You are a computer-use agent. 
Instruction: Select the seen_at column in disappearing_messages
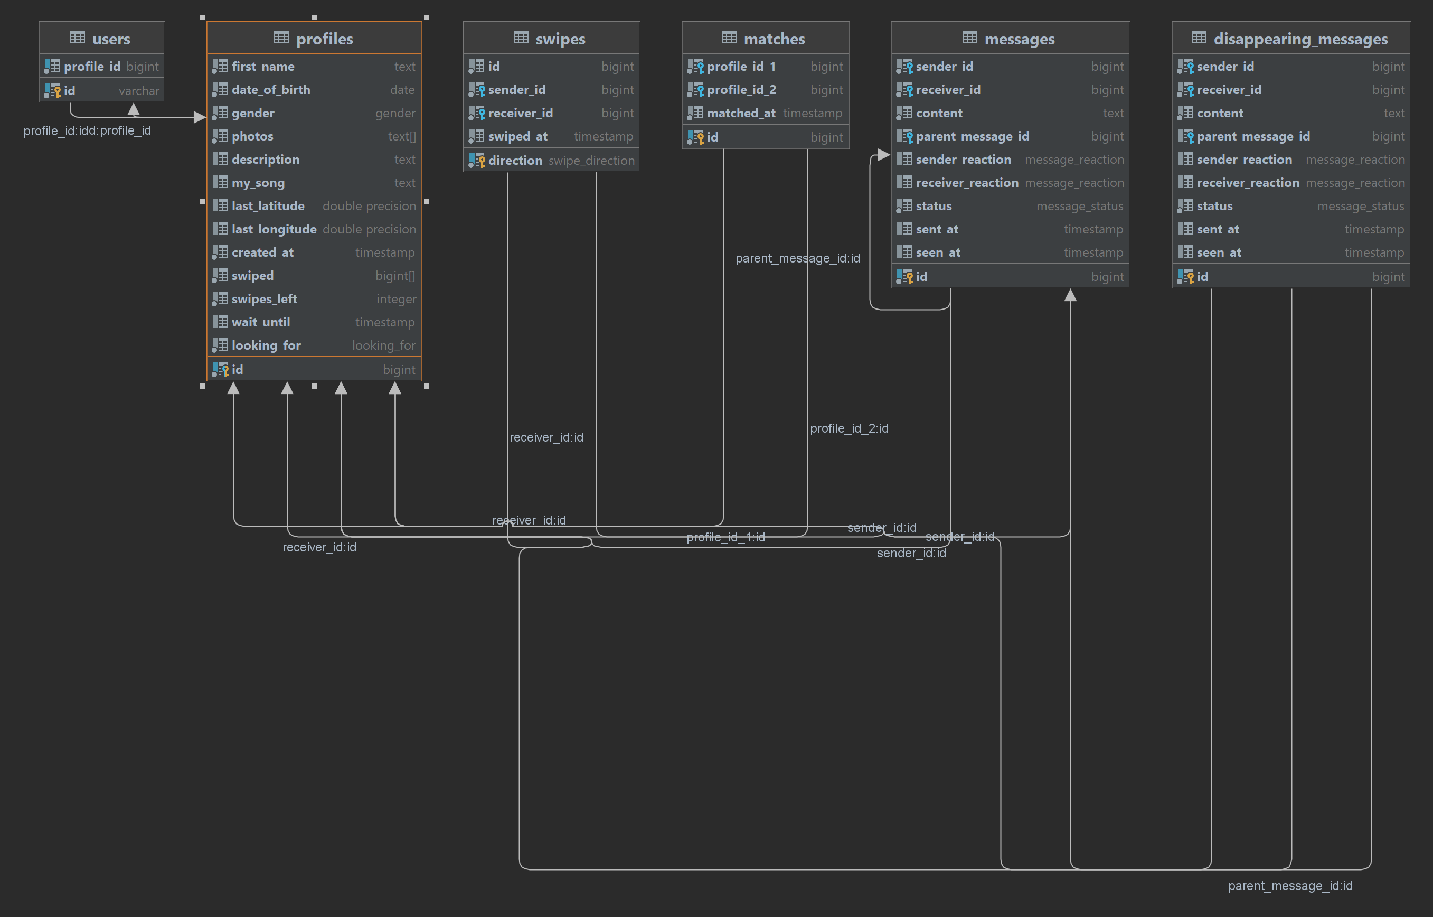(1291, 252)
